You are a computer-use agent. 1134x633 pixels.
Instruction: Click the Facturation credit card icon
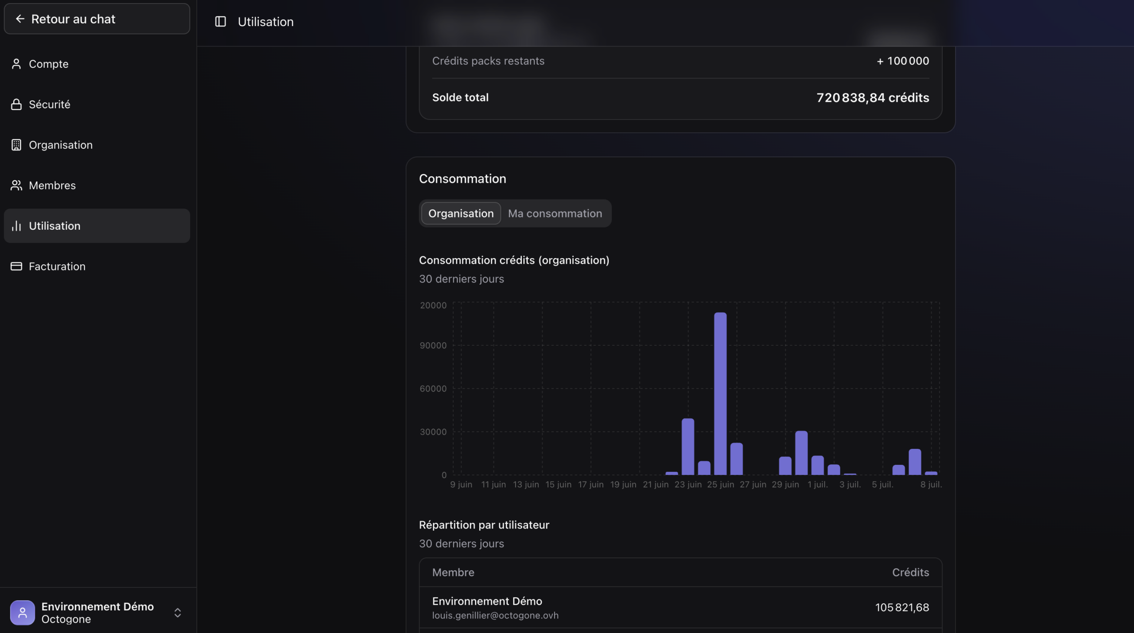[x=16, y=266]
